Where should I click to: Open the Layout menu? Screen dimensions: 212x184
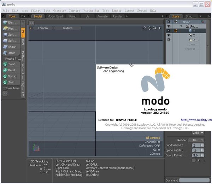[129, 11]
